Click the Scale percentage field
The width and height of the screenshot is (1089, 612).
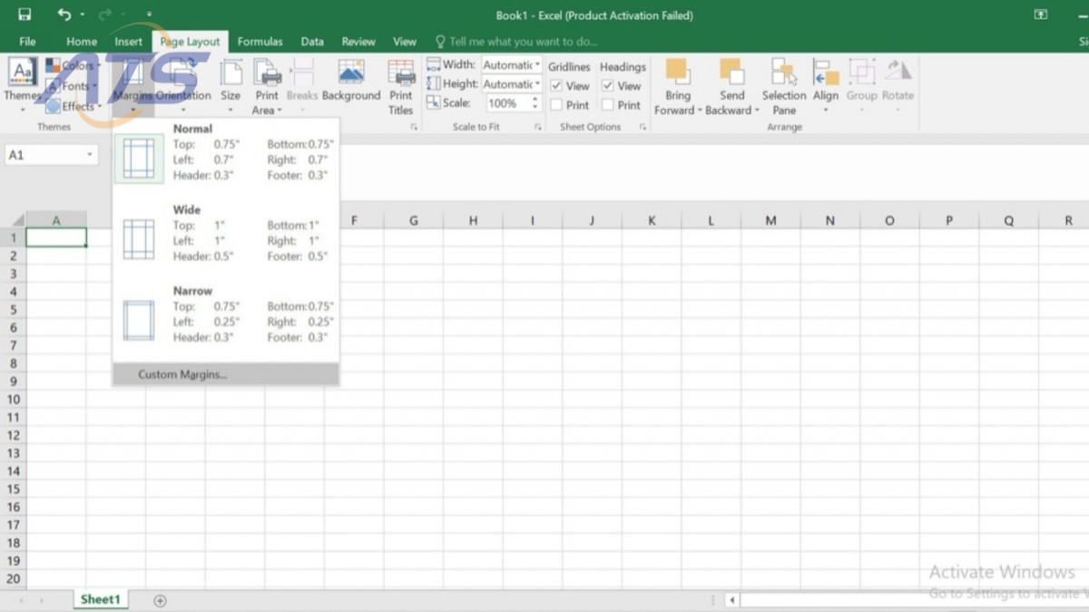click(506, 103)
